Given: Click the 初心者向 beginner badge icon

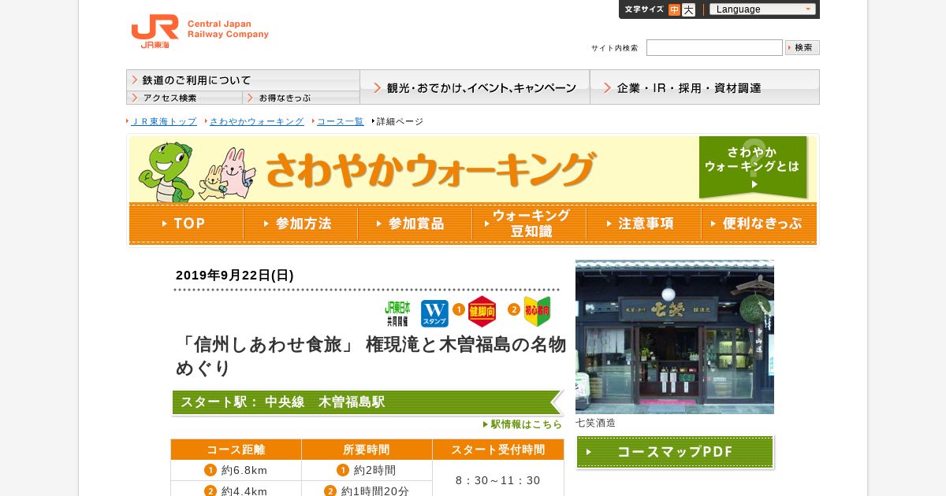Looking at the screenshot, I should [x=537, y=312].
